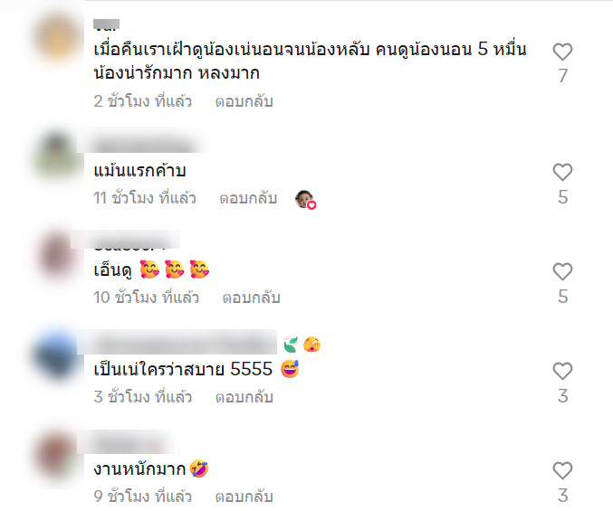613x511 pixels.
Task: Open avatar of แม้นแรกค้าบ commenter
Action: [x=58, y=156]
